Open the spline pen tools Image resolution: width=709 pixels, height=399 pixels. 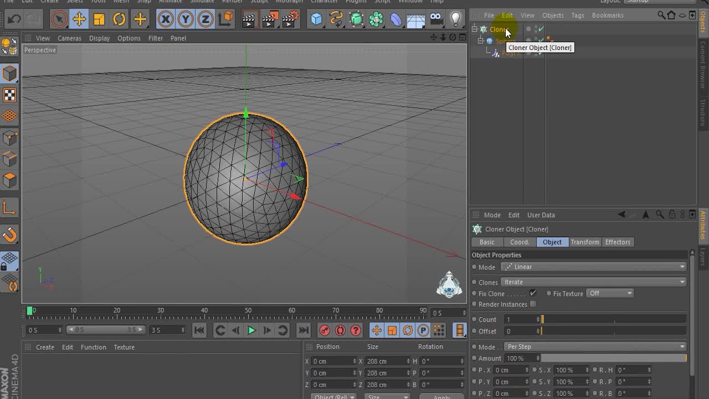[x=336, y=20]
